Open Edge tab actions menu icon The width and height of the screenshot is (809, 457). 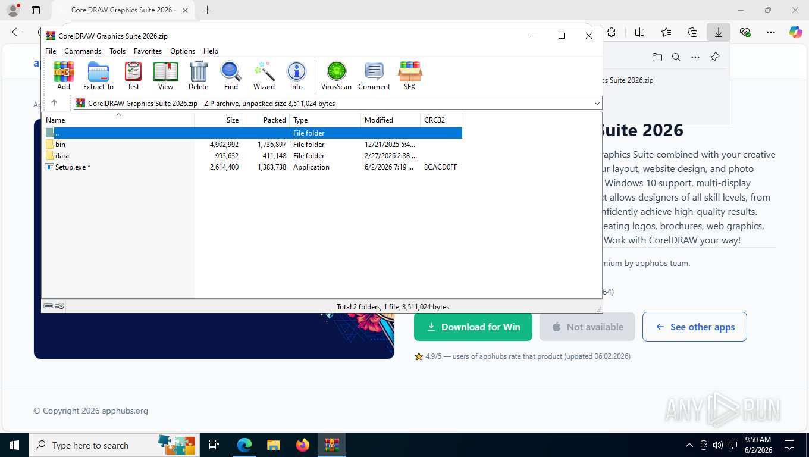pos(36,10)
